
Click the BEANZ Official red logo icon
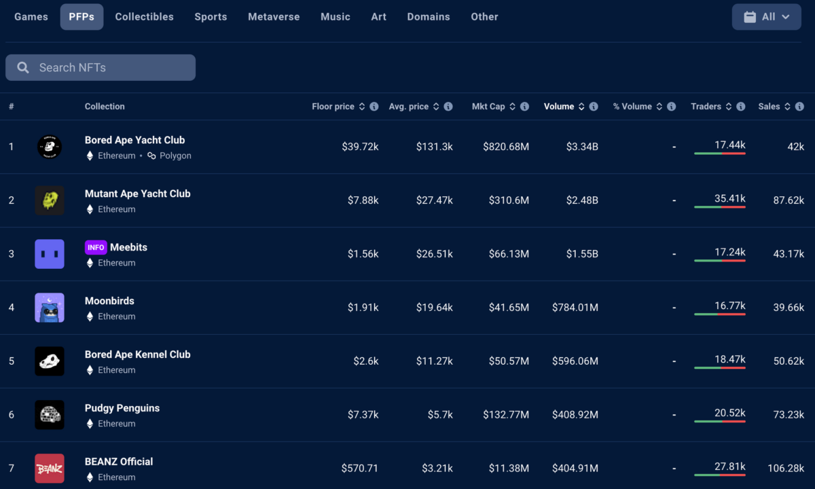pos(50,469)
